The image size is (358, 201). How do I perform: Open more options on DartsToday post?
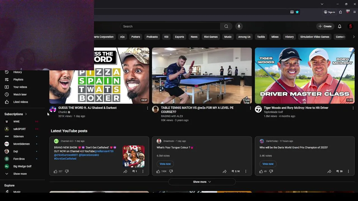[x=348, y=171]
